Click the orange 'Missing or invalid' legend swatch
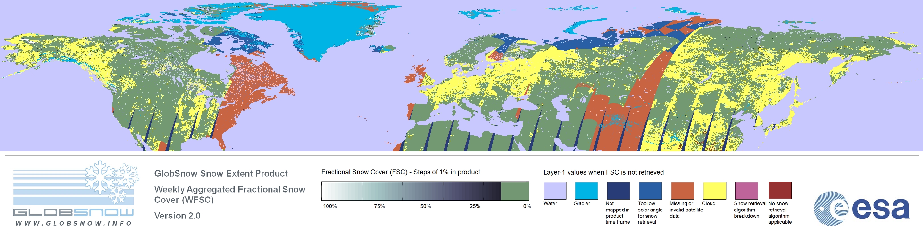This screenshot has width=923, height=239. (x=682, y=191)
